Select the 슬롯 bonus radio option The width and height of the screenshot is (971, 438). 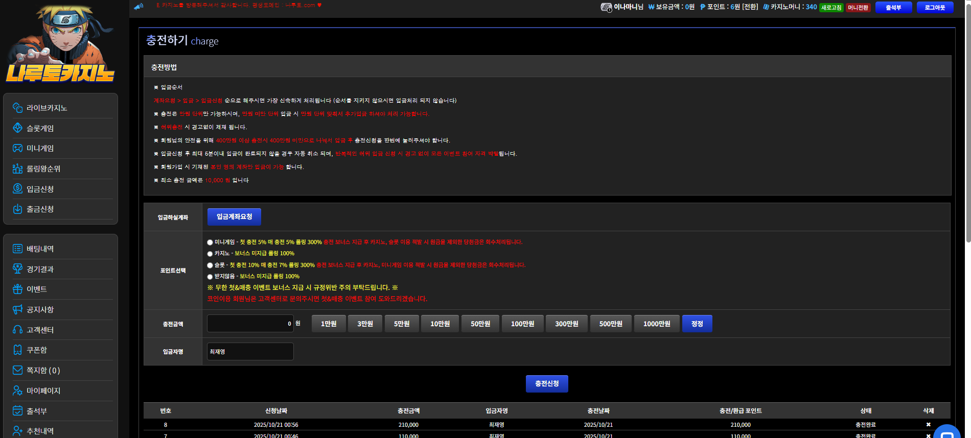(x=210, y=265)
